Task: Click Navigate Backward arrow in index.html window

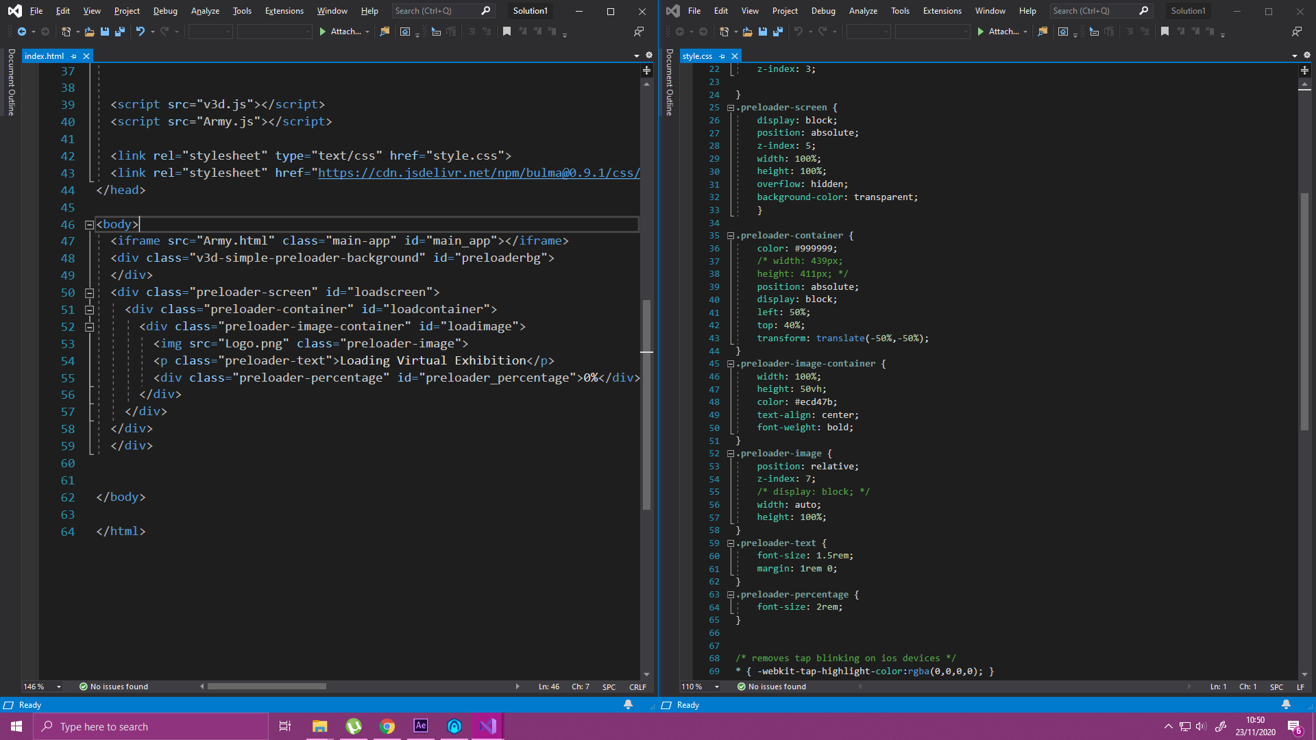Action: tap(21, 32)
